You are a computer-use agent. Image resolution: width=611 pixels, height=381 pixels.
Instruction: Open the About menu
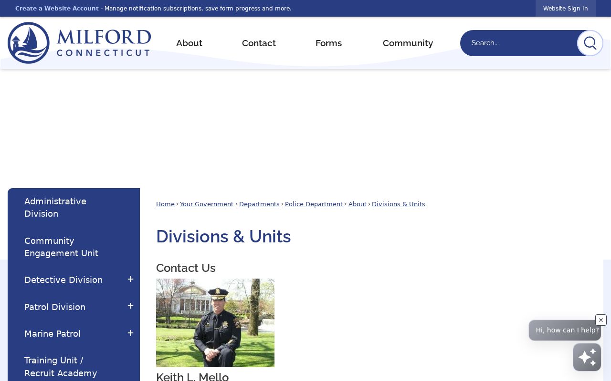(189, 43)
